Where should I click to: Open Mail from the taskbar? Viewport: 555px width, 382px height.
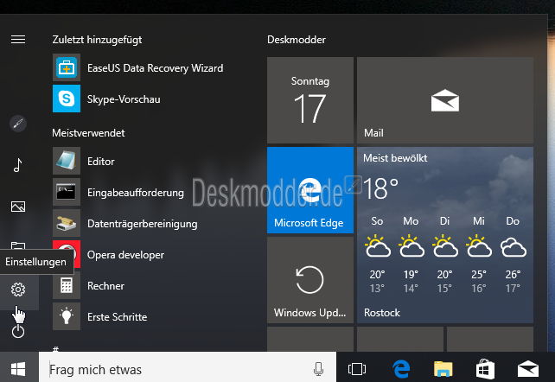(527, 369)
